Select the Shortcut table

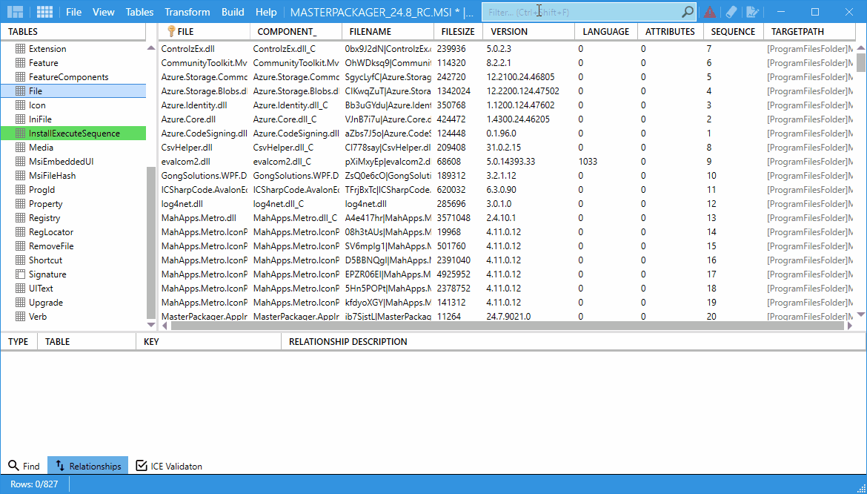click(x=73, y=260)
